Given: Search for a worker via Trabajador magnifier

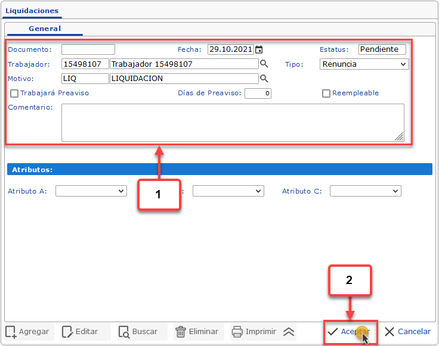Looking at the screenshot, I should (x=264, y=64).
